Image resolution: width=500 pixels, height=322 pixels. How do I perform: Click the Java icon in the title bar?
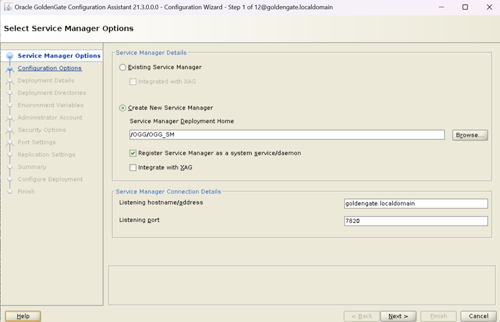7,7
